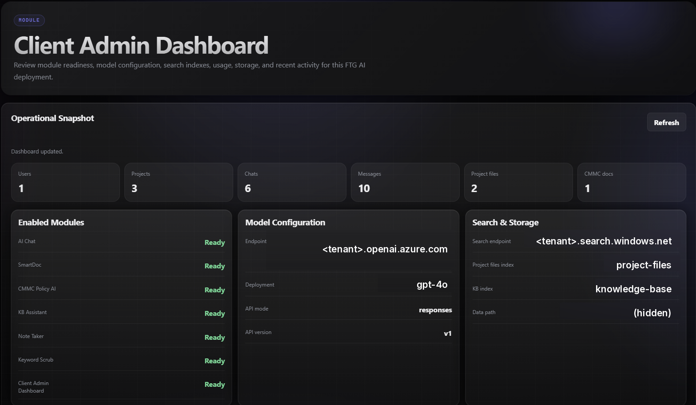The height and width of the screenshot is (405, 696).
Task: Select the Client Admin Dashboard module label
Action: coord(33,387)
